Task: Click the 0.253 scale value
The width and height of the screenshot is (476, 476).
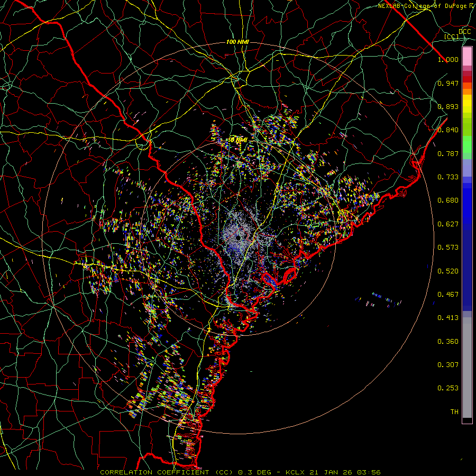Action: pos(448,388)
